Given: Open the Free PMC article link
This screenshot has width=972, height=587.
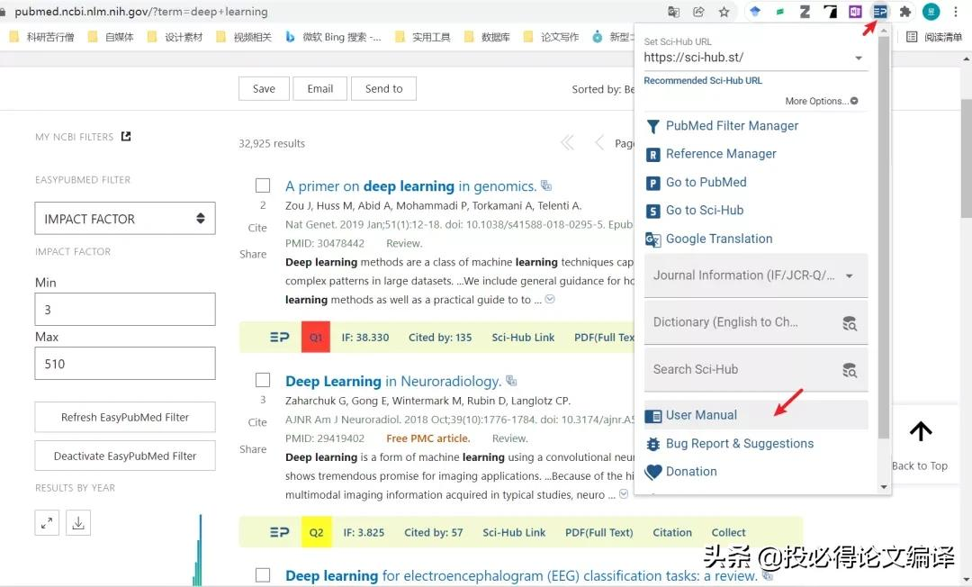Looking at the screenshot, I should [x=428, y=438].
